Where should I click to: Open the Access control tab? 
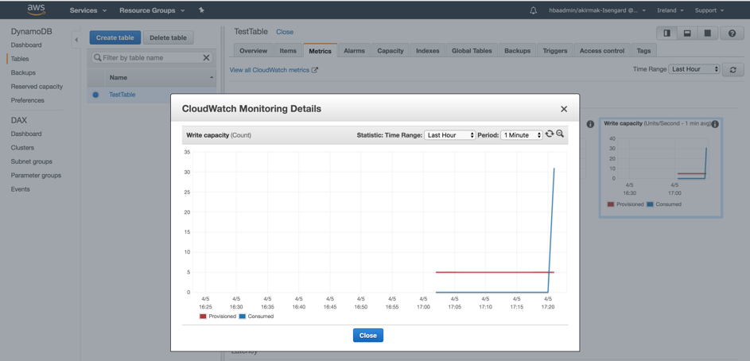(602, 51)
